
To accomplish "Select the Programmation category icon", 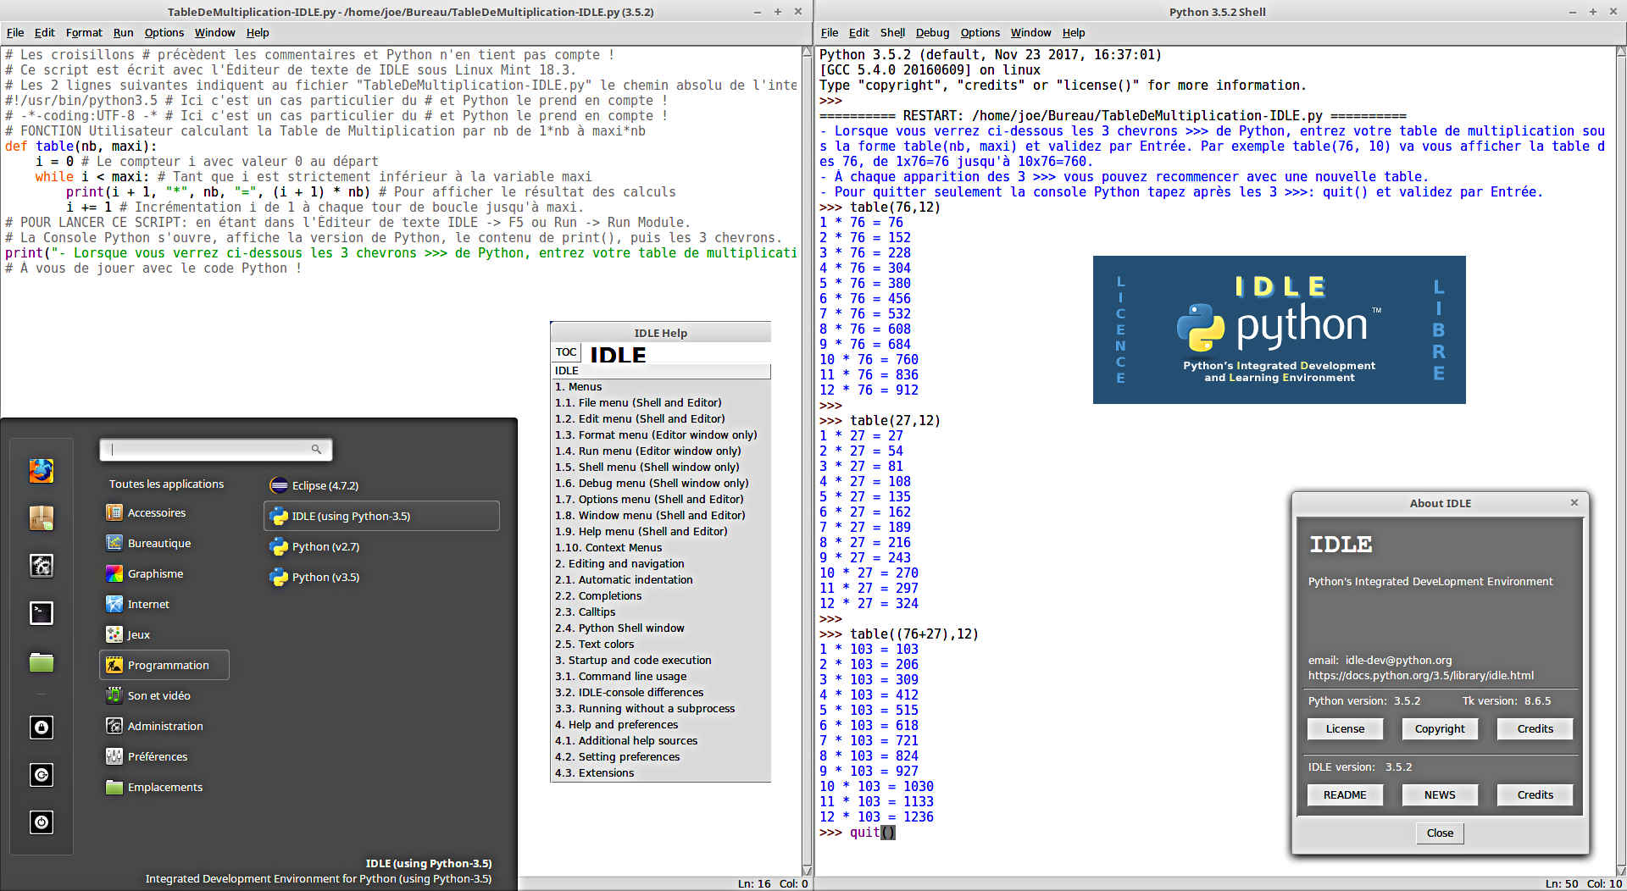I will coord(114,665).
